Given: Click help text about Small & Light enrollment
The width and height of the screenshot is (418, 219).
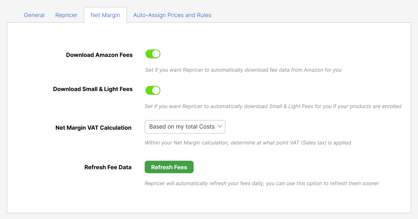Looking at the screenshot, I should point(273,106).
